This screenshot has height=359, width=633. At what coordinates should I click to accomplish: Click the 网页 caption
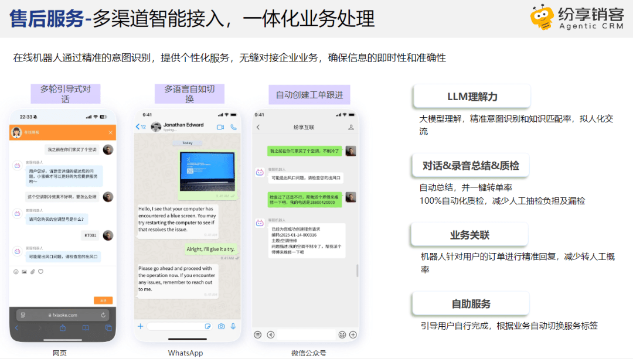pos(60,353)
